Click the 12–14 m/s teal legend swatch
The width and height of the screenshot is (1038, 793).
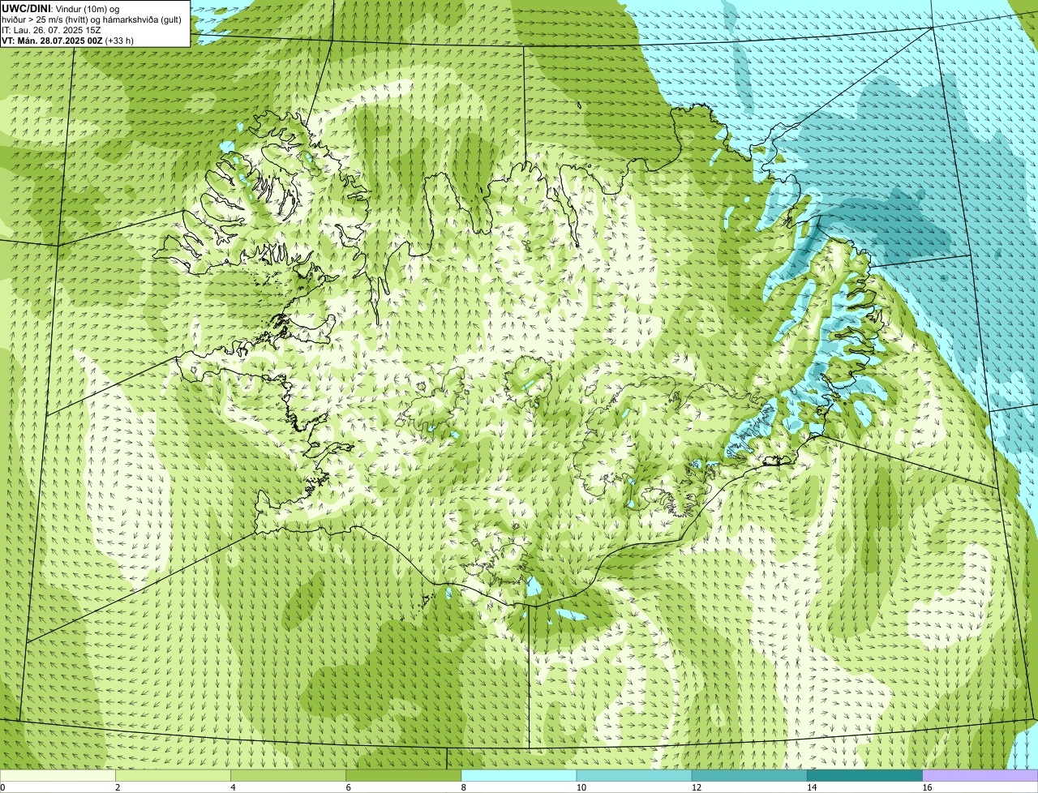749,776
